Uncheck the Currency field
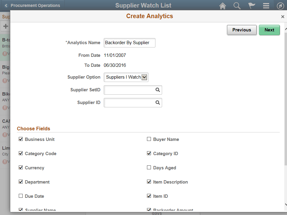Viewport: 287px width, 215px height. pos(21,168)
